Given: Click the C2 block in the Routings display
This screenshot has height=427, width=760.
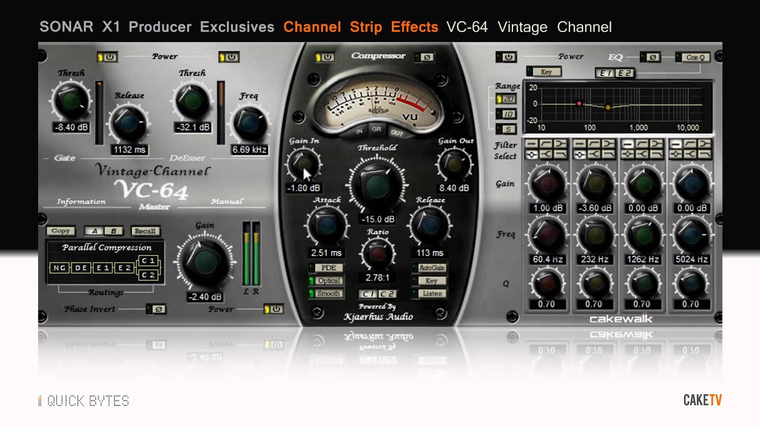Looking at the screenshot, I should (x=148, y=275).
